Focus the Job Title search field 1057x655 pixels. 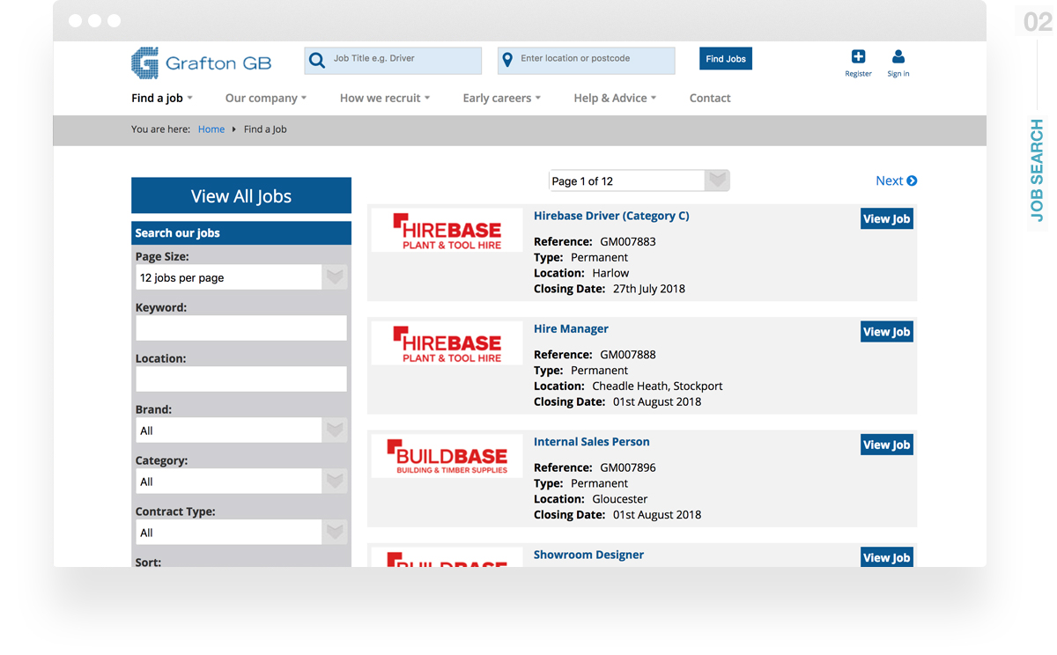pos(393,61)
